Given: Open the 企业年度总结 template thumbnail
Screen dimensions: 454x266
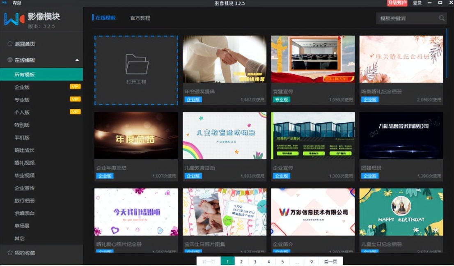Looking at the screenshot, I should (136, 135).
